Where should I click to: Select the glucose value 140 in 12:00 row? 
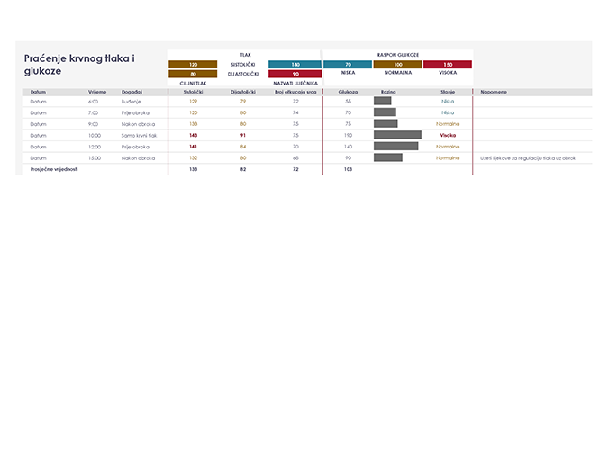(348, 147)
